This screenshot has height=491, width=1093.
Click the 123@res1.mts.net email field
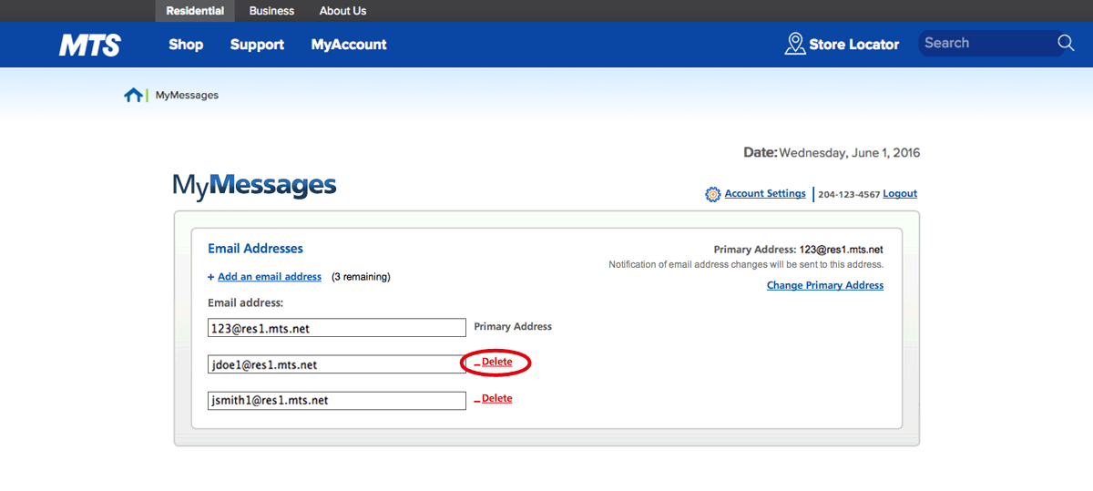pyautogui.click(x=337, y=328)
